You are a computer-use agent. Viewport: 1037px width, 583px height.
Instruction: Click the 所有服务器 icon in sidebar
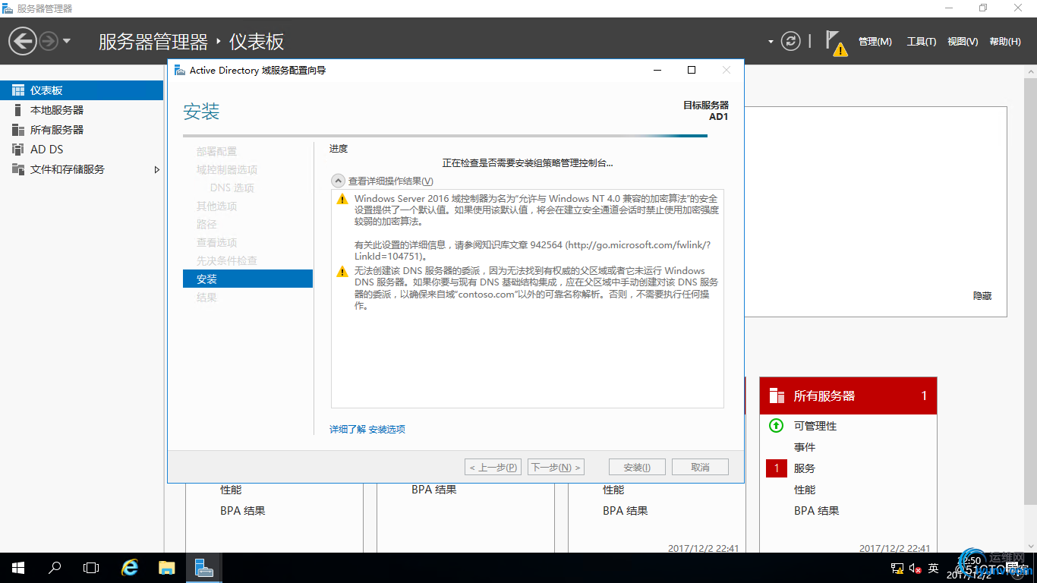(18, 130)
